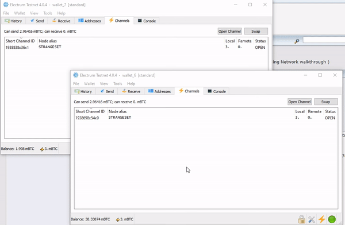Select channel 1938698x54x0 row in wallet_6

[x=206, y=118]
